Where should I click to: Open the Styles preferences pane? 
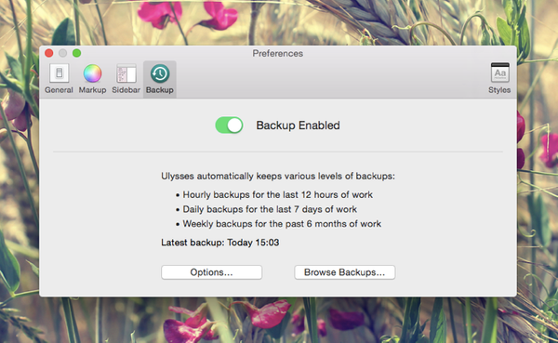coord(499,79)
